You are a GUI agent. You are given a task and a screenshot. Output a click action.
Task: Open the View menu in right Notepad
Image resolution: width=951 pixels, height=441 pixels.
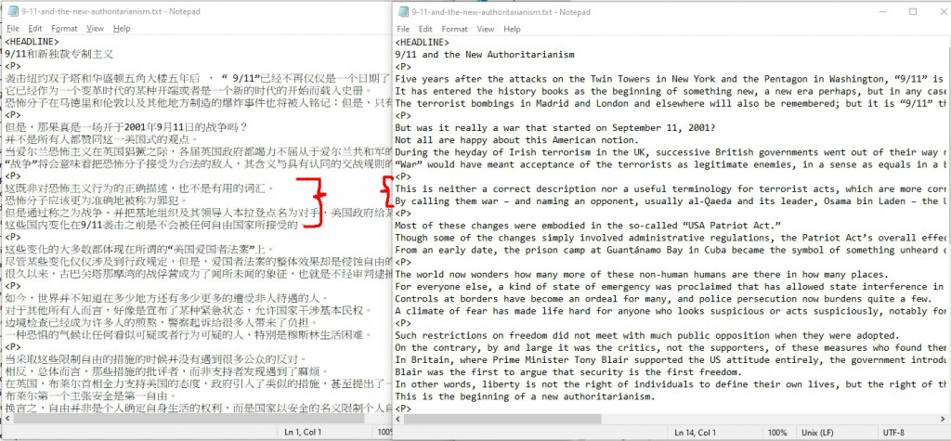pyautogui.click(x=486, y=29)
